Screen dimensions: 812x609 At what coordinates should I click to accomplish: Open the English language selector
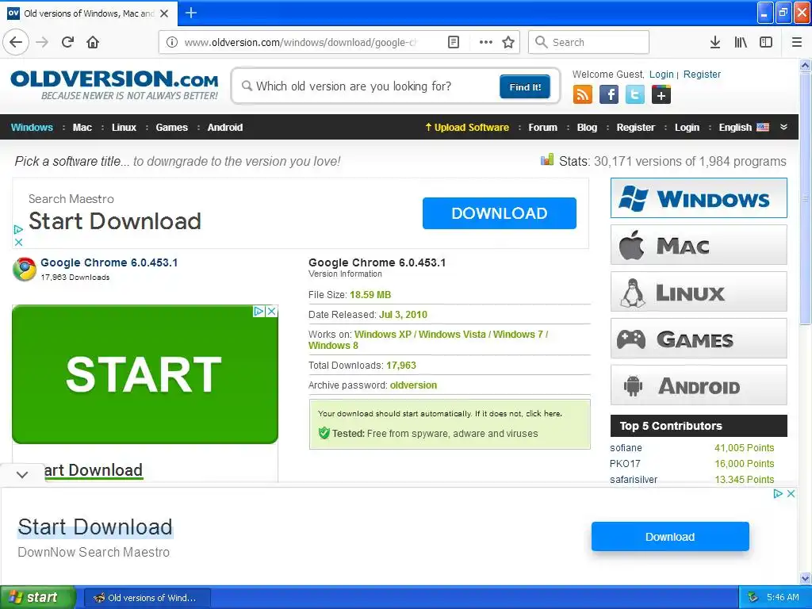coord(744,128)
